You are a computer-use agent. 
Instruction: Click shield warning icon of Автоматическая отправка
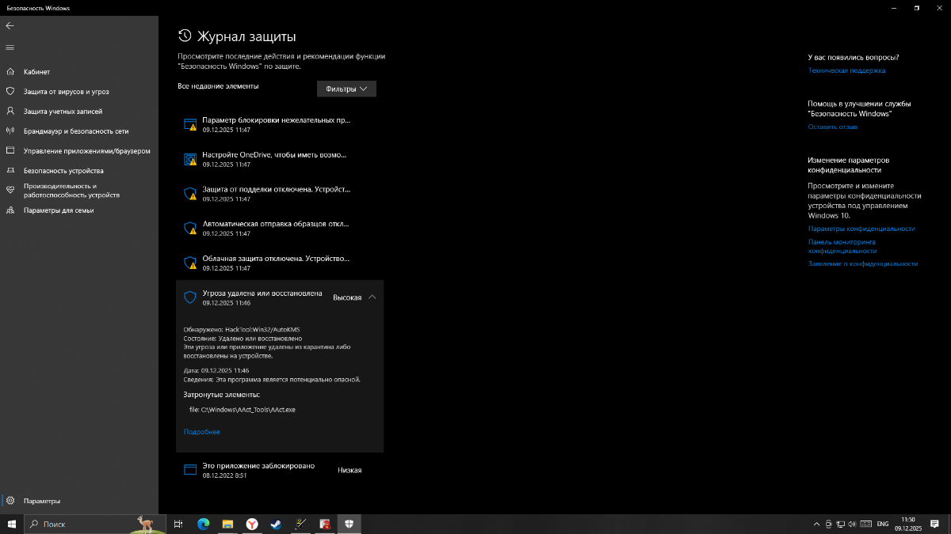(190, 229)
